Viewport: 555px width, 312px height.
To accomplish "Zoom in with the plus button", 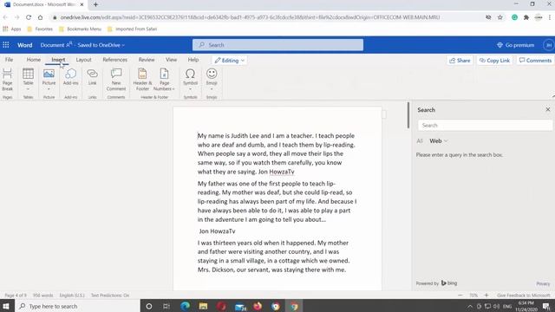I will (x=486, y=295).
